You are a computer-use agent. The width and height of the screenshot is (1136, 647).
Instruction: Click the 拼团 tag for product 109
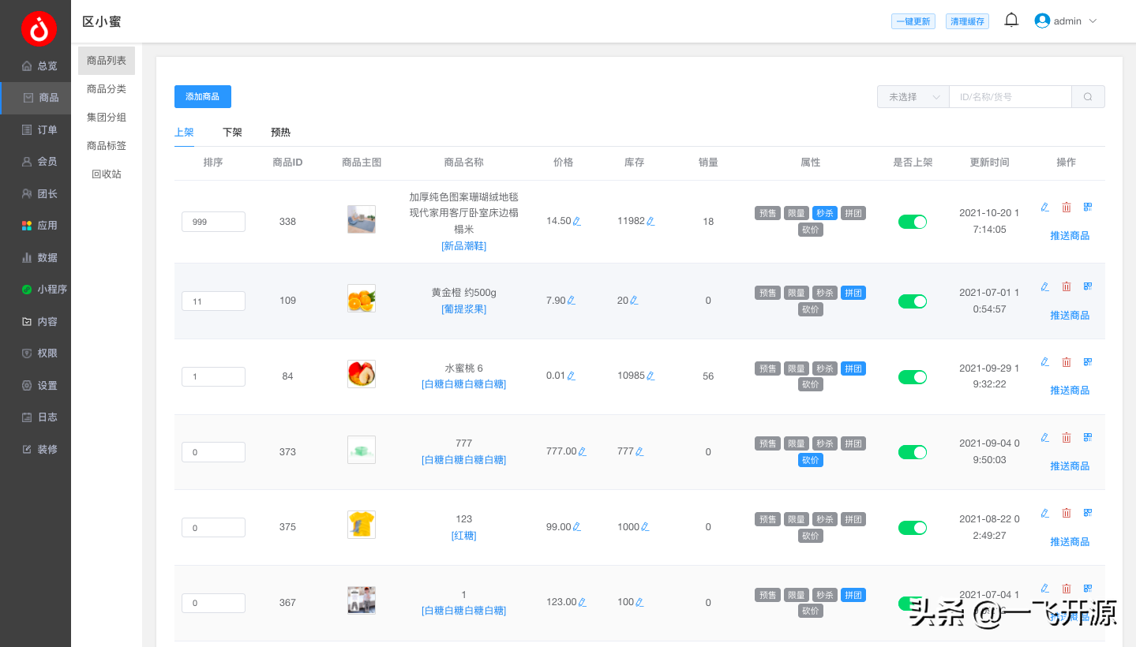pyautogui.click(x=853, y=293)
